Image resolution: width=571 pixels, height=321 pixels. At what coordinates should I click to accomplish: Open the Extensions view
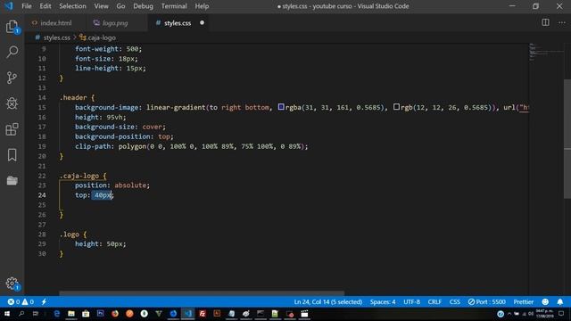(x=12, y=129)
